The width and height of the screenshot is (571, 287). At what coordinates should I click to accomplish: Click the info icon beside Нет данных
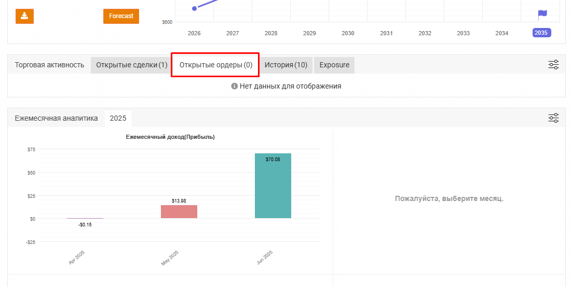235,86
